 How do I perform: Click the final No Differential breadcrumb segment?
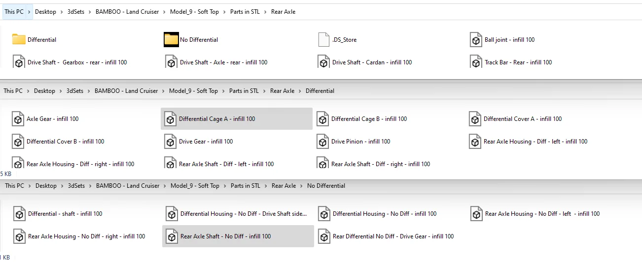326,186
